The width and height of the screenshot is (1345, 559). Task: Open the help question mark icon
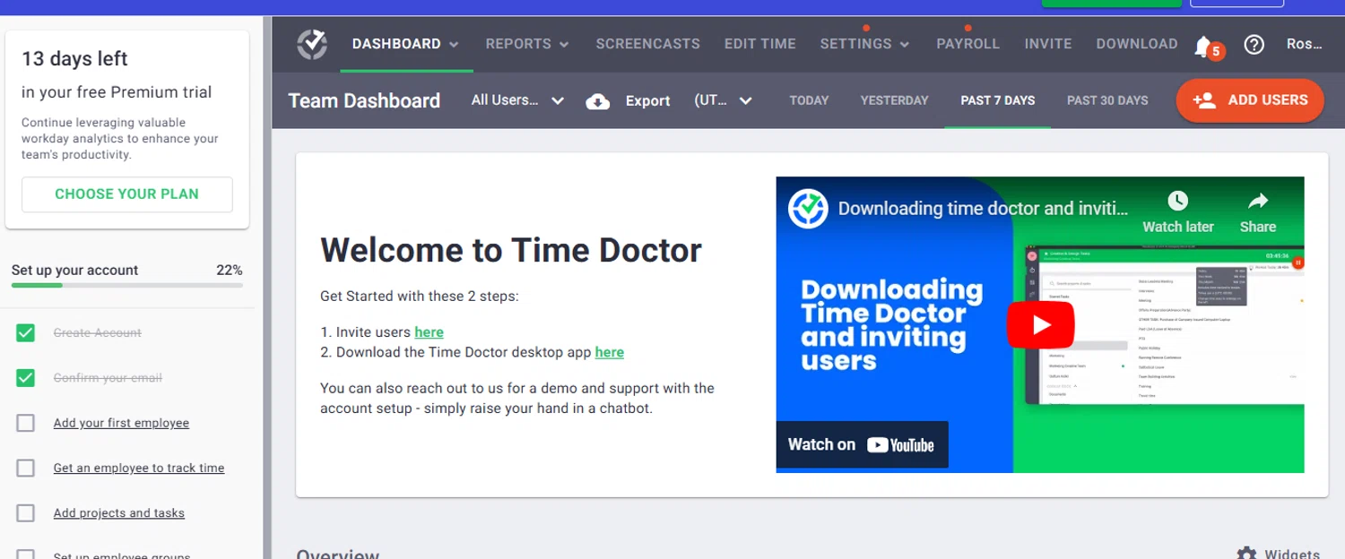(1254, 44)
